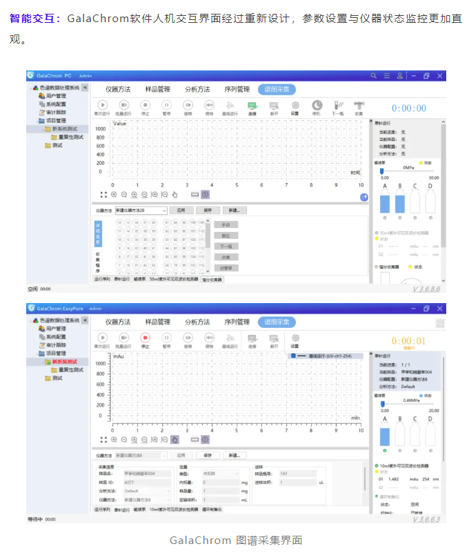Click the single run icon in EasyPure toolbar
This screenshot has height=553, width=469.
[103, 338]
